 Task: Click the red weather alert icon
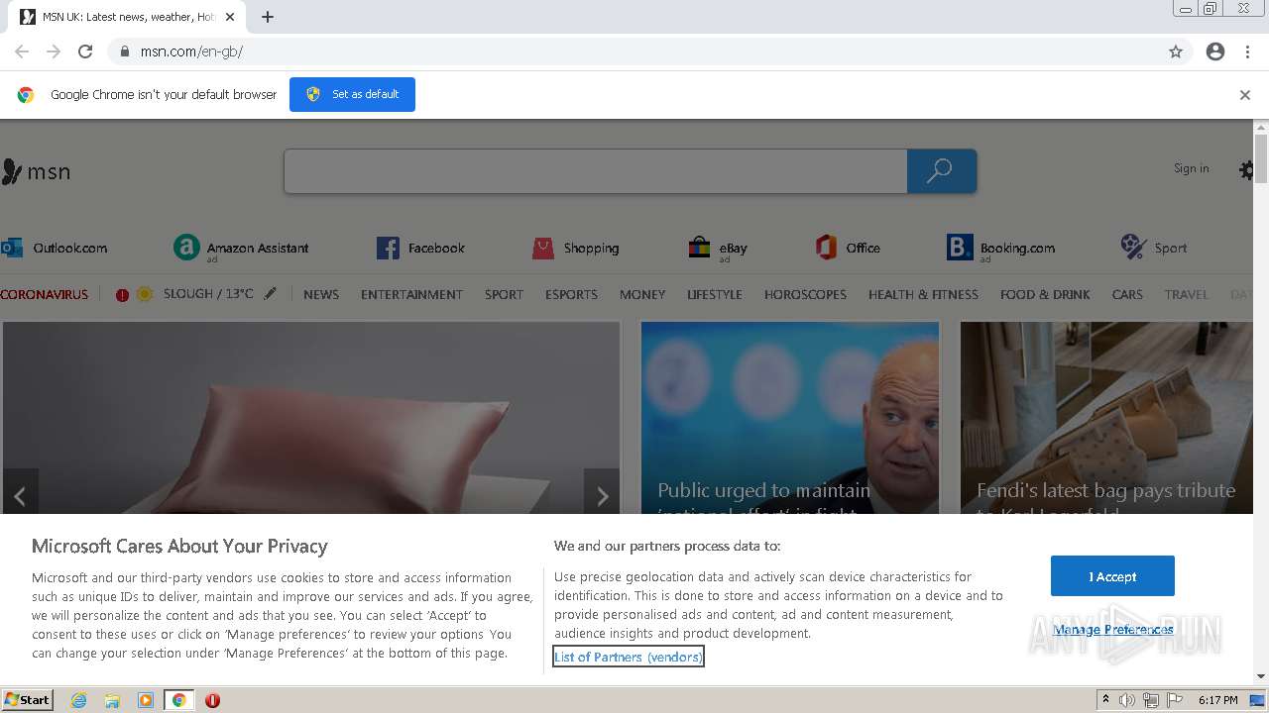click(122, 294)
